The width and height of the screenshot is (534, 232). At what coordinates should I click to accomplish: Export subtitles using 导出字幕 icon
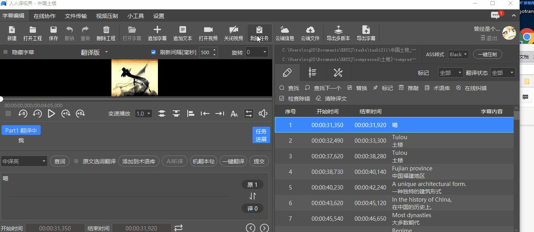pos(366,33)
